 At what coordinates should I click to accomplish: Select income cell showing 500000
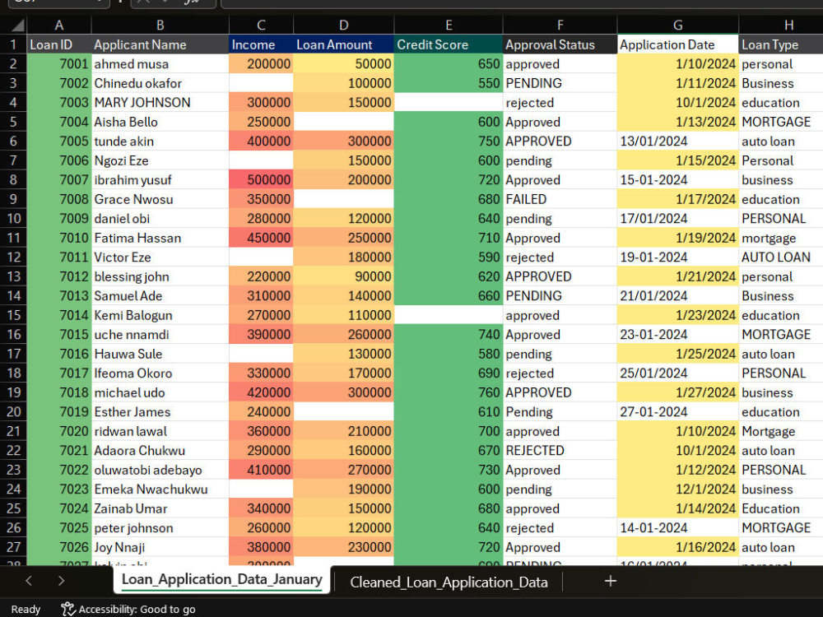click(261, 180)
